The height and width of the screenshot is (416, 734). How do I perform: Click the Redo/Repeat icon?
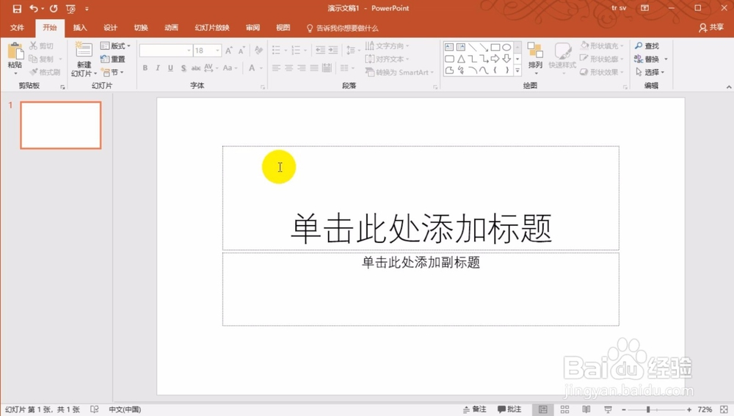coord(54,8)
